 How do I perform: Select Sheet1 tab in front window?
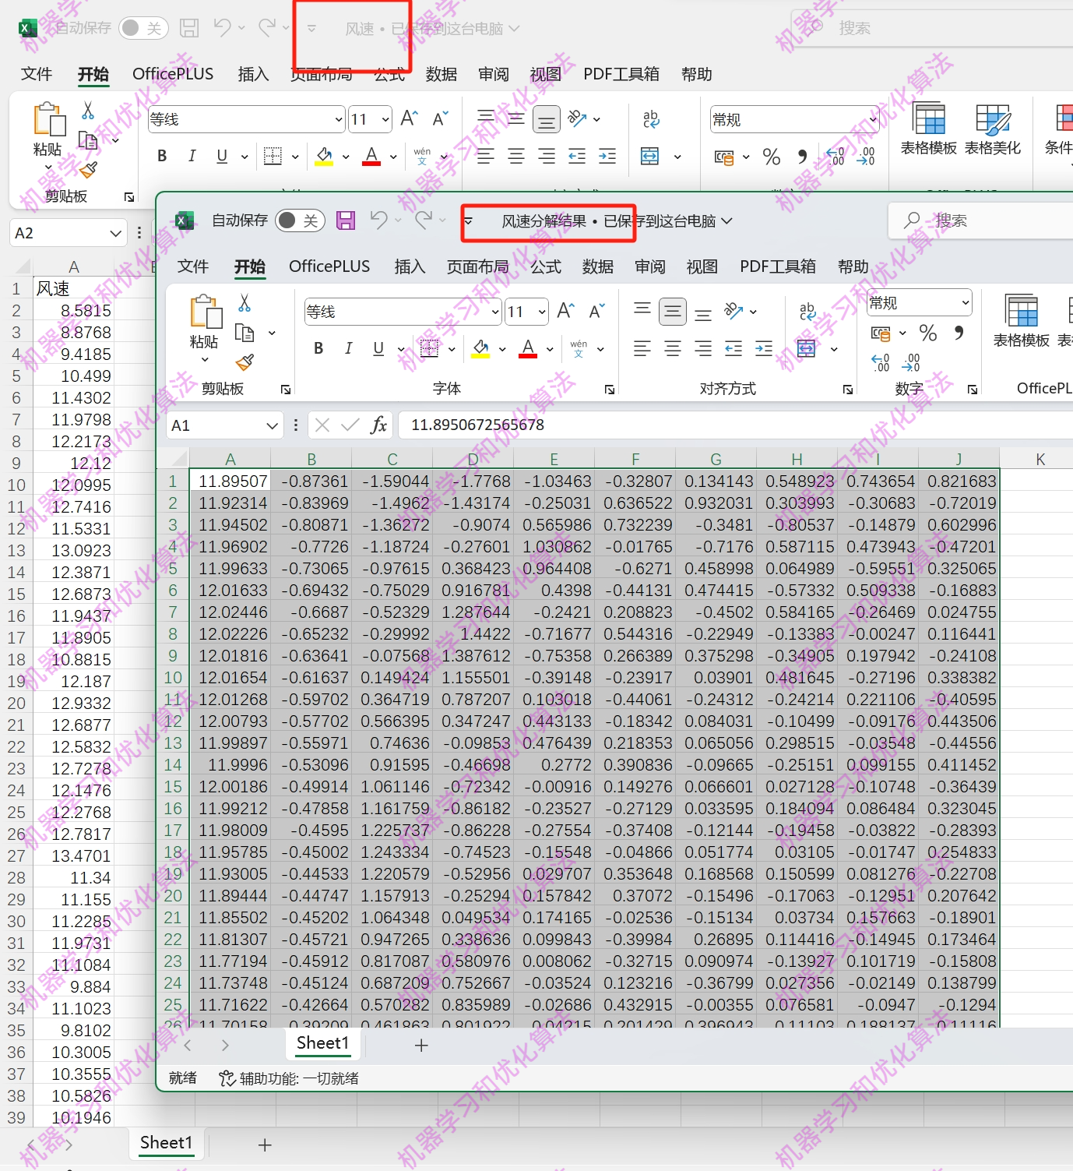coord(322,1043)
